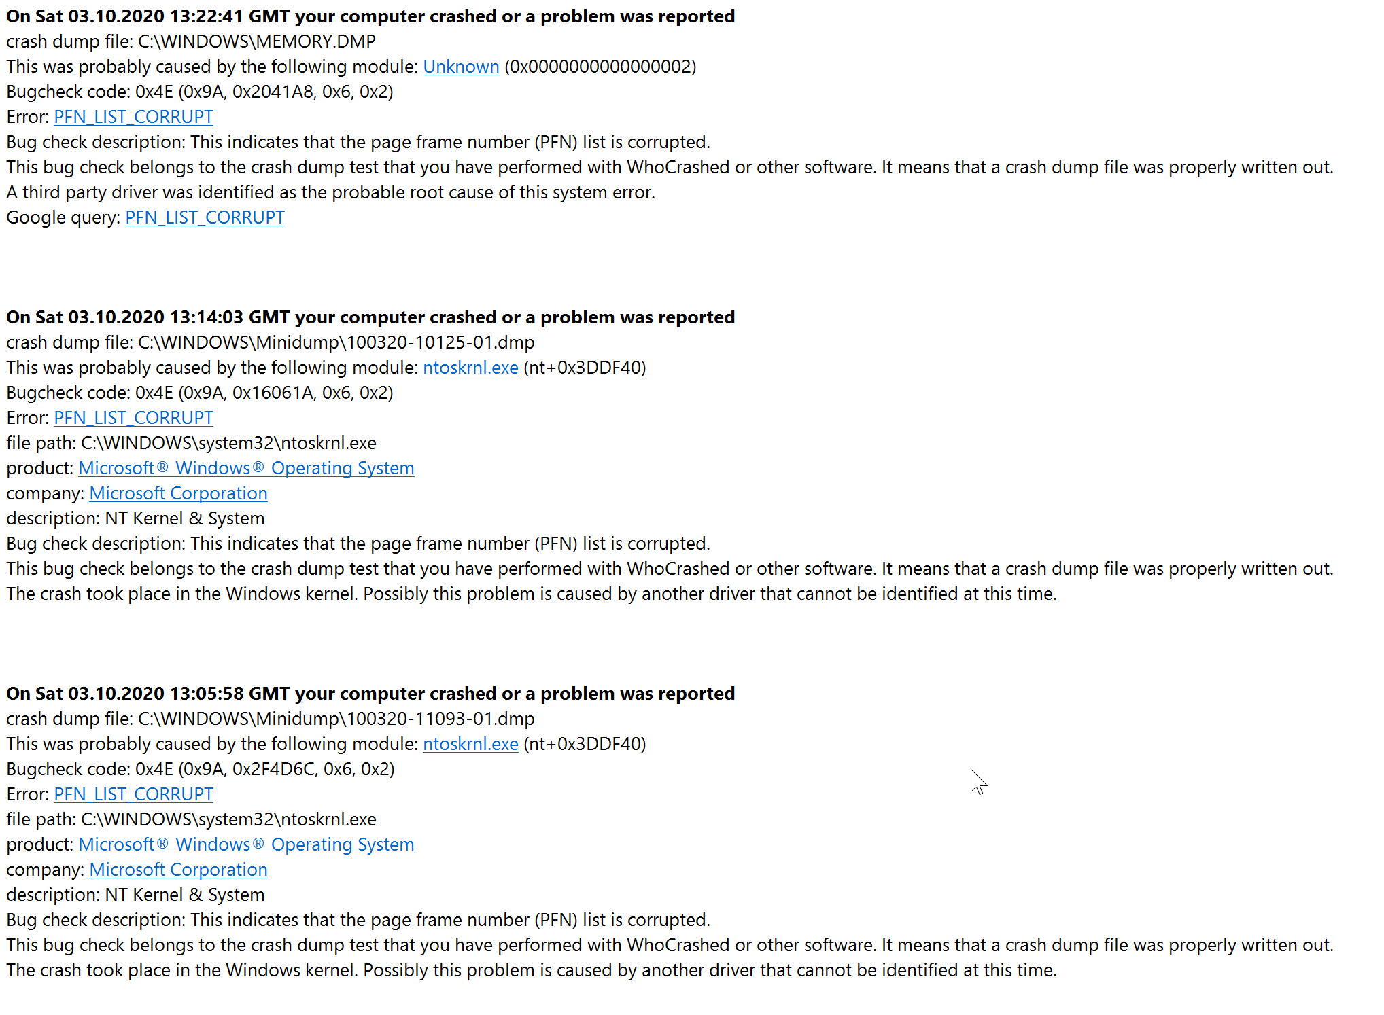Viewport: 1384px width, 1015px height.
Task: Click the 100320-10125-01.dmp dump file path
Action: pos(336,342)
